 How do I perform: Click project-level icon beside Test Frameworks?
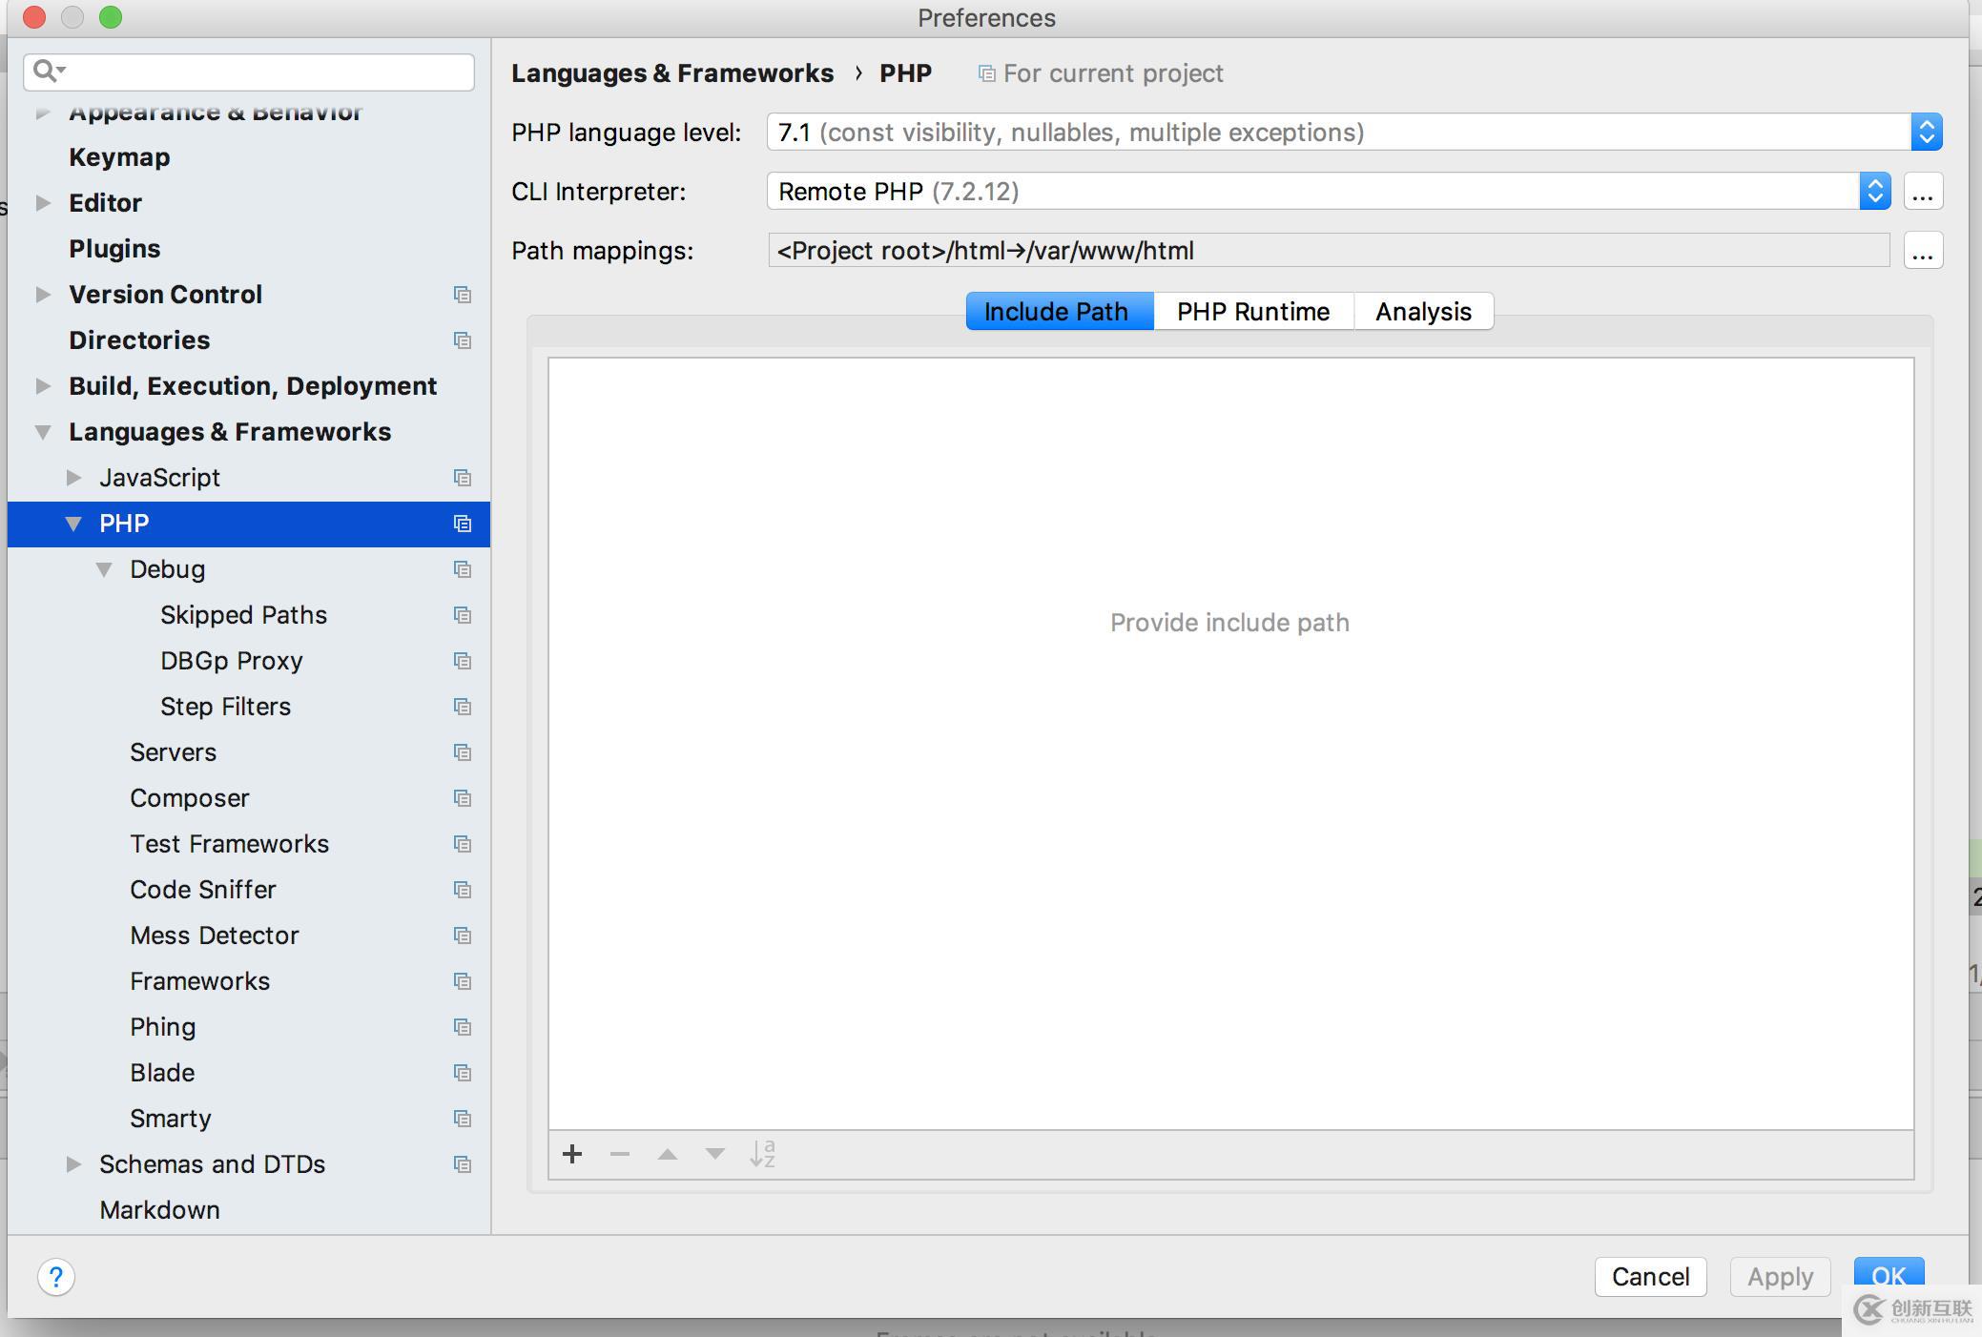coord(463,844)
